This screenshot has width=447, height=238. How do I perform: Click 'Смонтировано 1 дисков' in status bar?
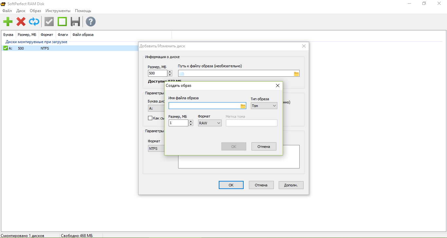click(x=23, y=235)
